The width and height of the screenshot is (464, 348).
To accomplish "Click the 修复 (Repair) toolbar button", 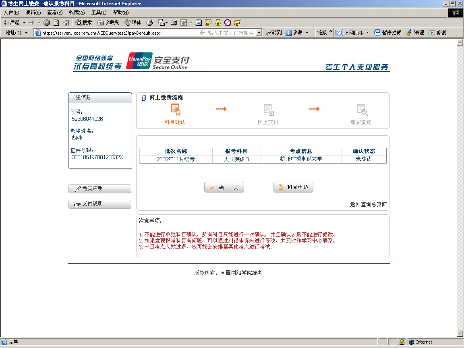I will 437,33.
